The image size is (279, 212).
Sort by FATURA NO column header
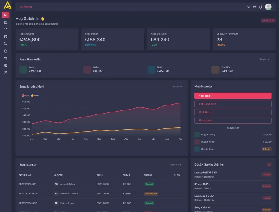pyautogui.click(x=25, y=175)
